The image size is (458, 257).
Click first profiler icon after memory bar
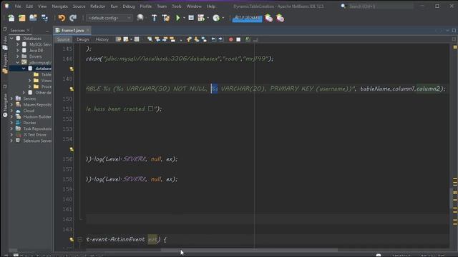(x=269, y=18)
